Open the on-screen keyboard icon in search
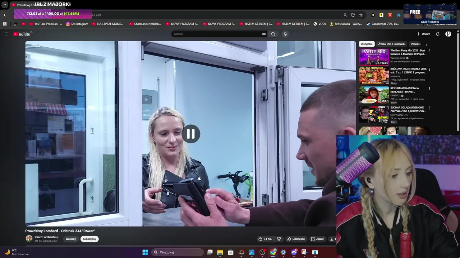The height and width of the screenshot is (258, 460). coord(264,34)
